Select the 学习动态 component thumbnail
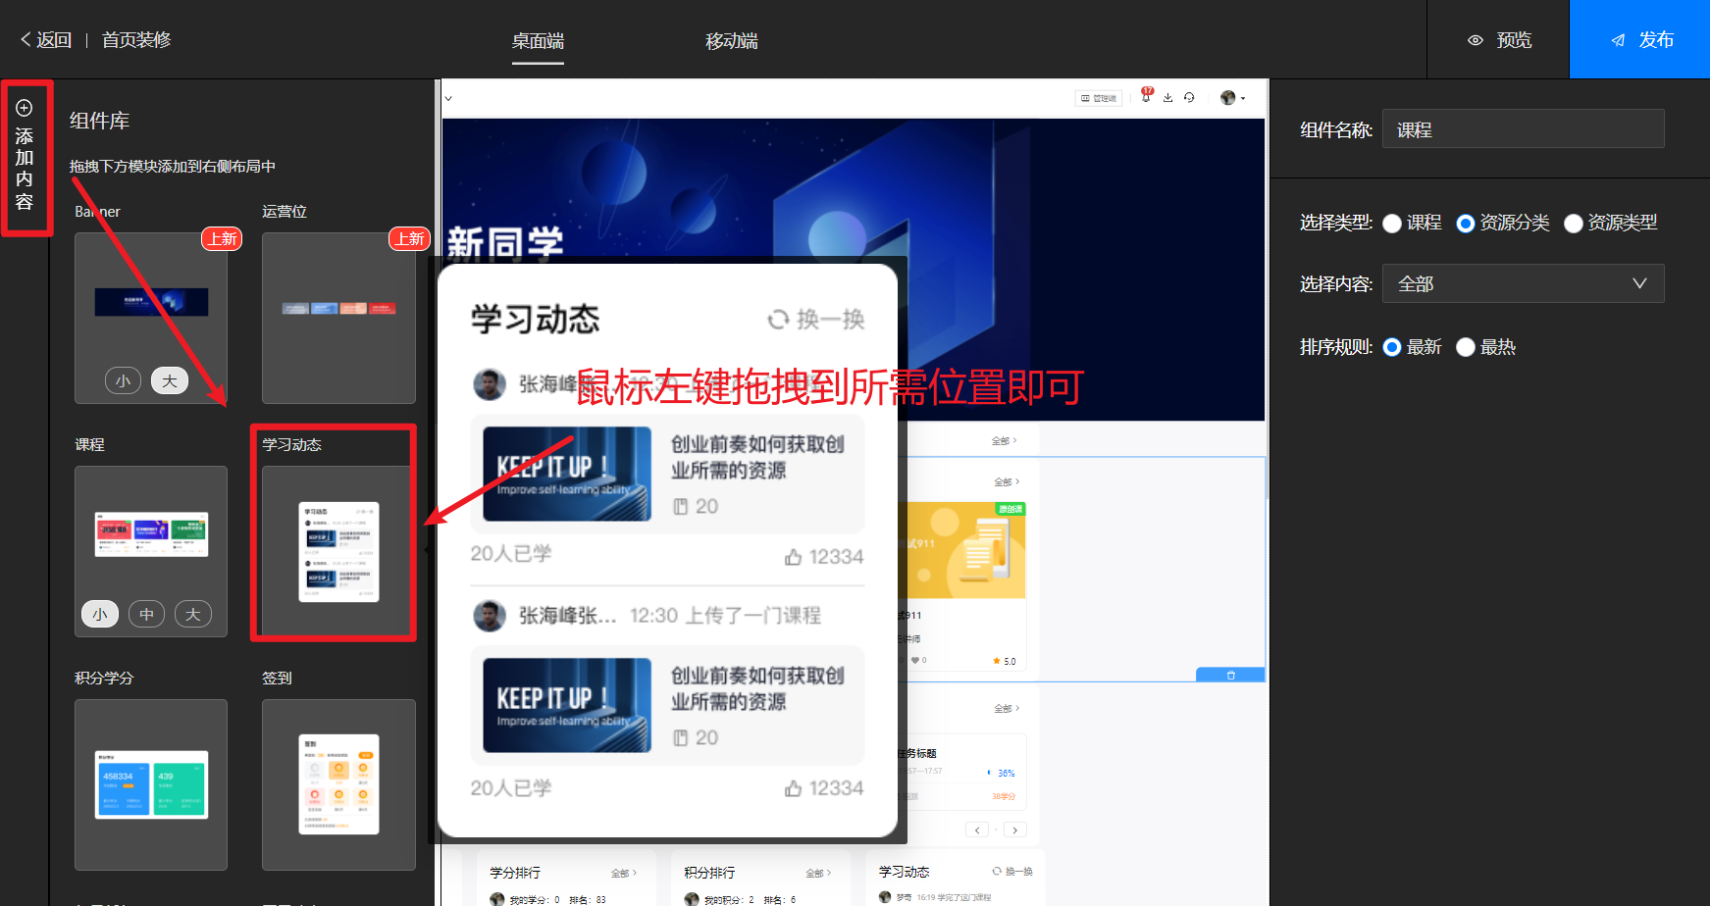Image resolution: width=1710 pixels, height=906 pixels. [338, 551]
